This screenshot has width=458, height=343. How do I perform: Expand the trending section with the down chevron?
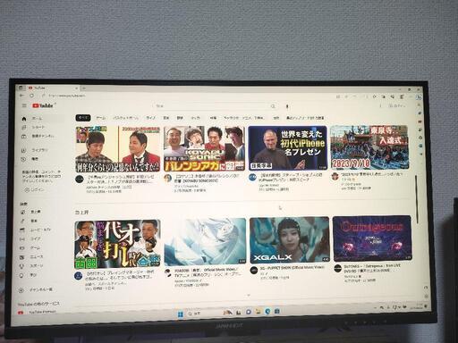point(249,296)
